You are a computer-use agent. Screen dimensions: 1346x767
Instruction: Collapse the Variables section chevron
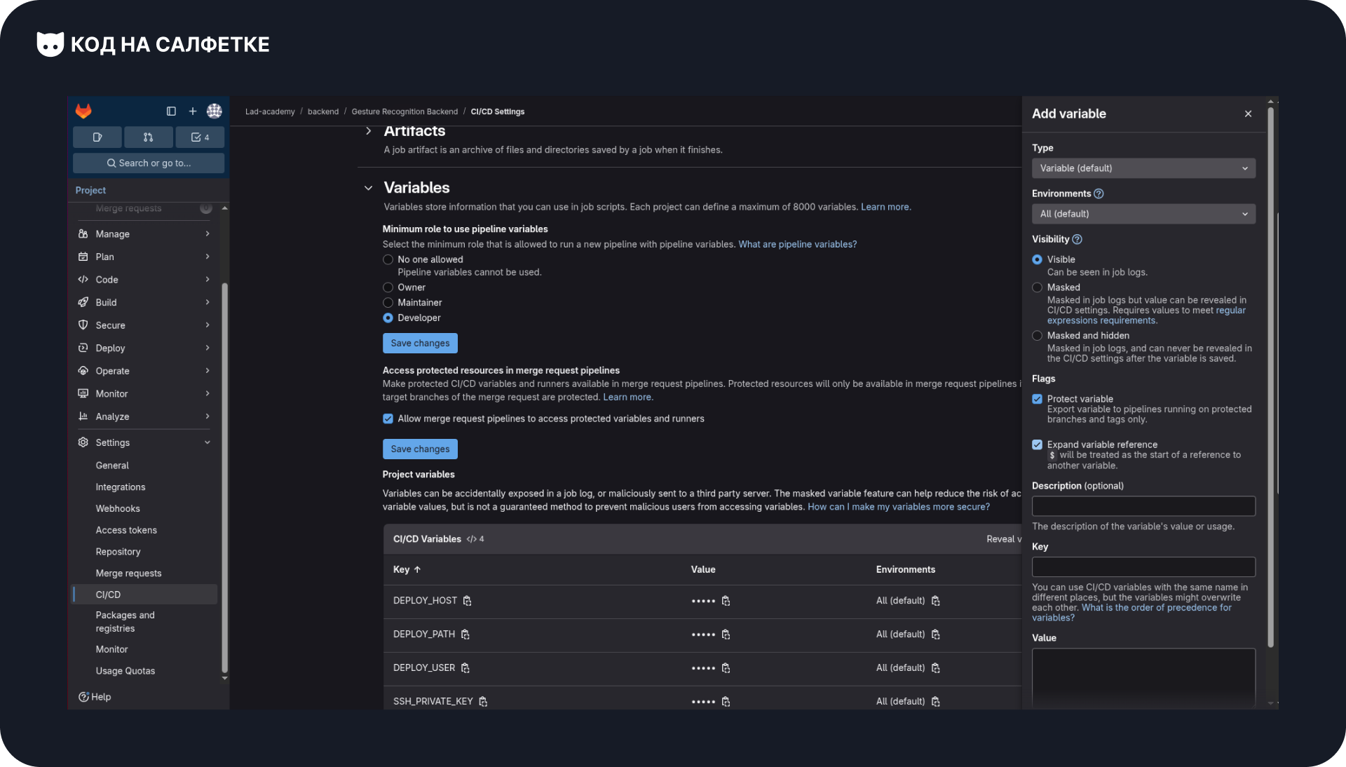(368, 188)
